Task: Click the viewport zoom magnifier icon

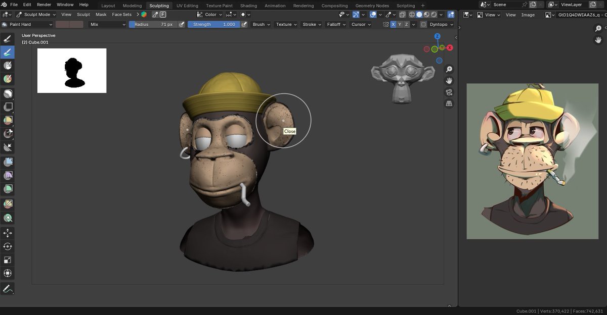Action: pyautogui.click(x=449, y=69)
